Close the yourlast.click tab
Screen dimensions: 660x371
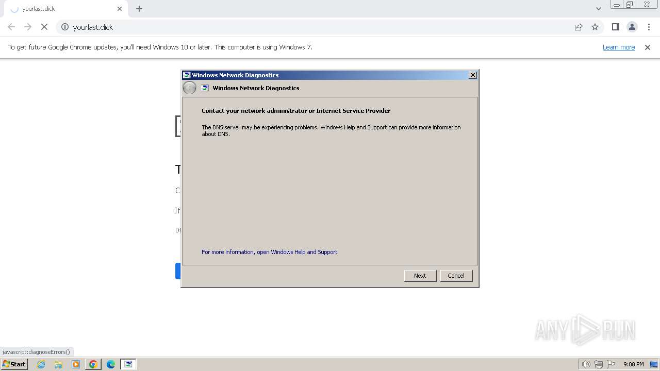coord(120,9)
